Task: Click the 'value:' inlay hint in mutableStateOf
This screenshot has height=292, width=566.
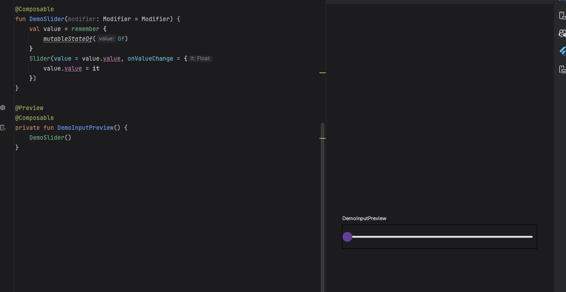Action: (107, 39)
